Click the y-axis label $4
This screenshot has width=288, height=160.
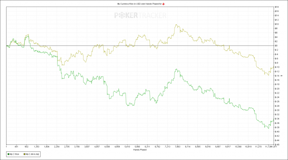tap(276, 37)
